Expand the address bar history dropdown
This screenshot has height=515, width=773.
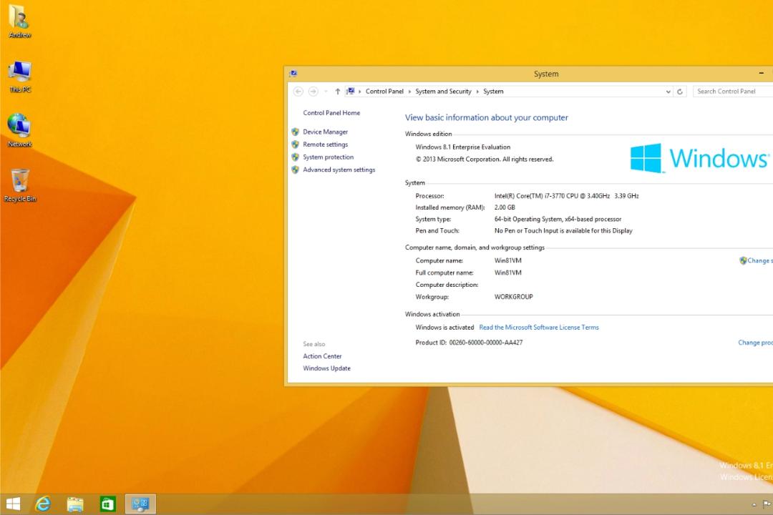click(x=668, y=92)
